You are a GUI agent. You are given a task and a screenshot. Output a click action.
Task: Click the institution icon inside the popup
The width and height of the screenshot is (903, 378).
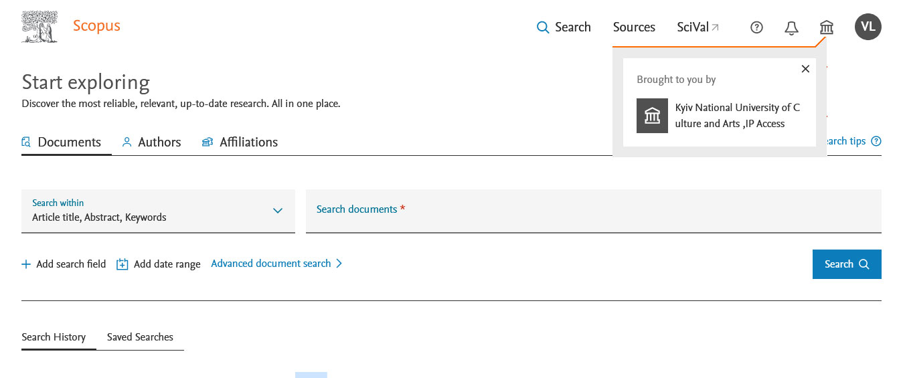[652, 116]
